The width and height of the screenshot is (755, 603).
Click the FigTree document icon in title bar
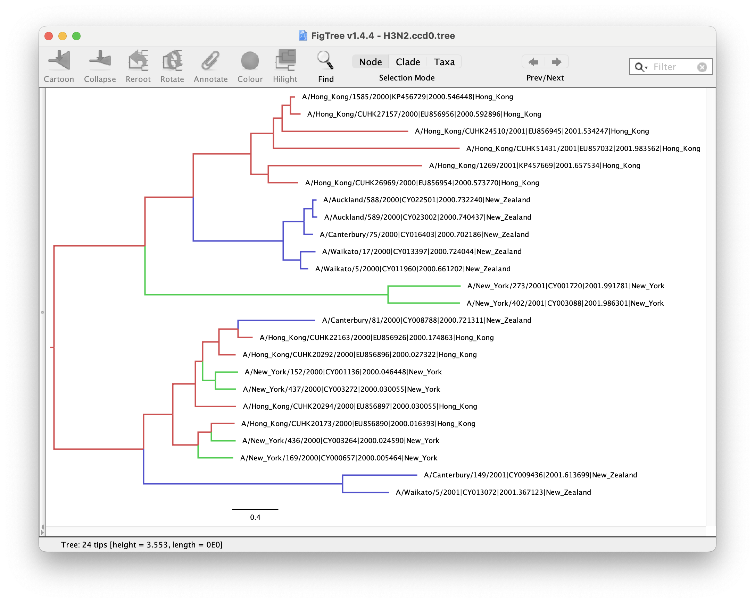(x=303, y=36)
